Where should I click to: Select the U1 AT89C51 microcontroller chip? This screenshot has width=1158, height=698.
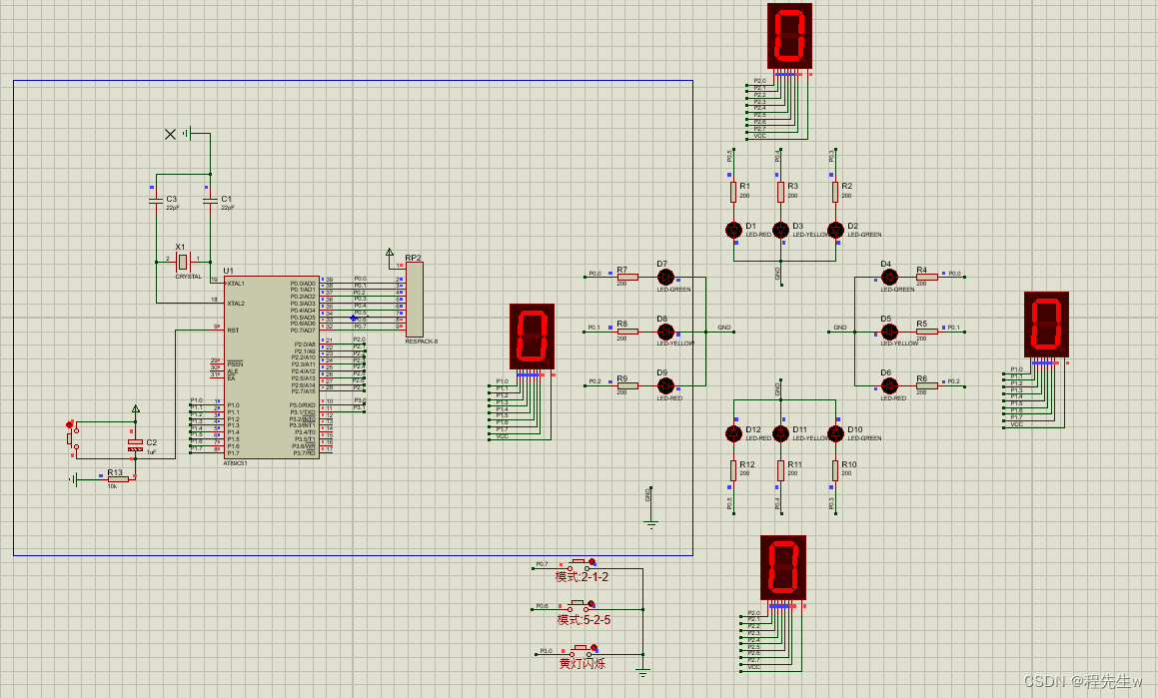(x=272, y=367)
